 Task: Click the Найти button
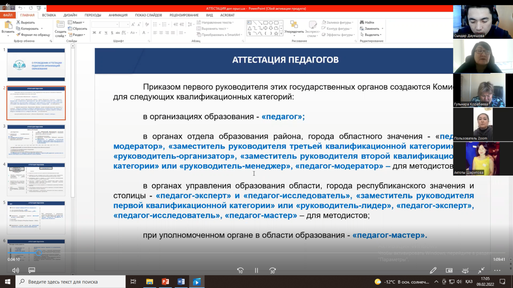(367, 22)
